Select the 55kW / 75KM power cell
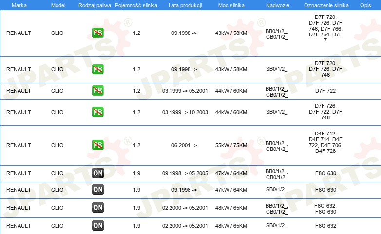The height and width of the screenshot is (234, 381). coord(231,145)
